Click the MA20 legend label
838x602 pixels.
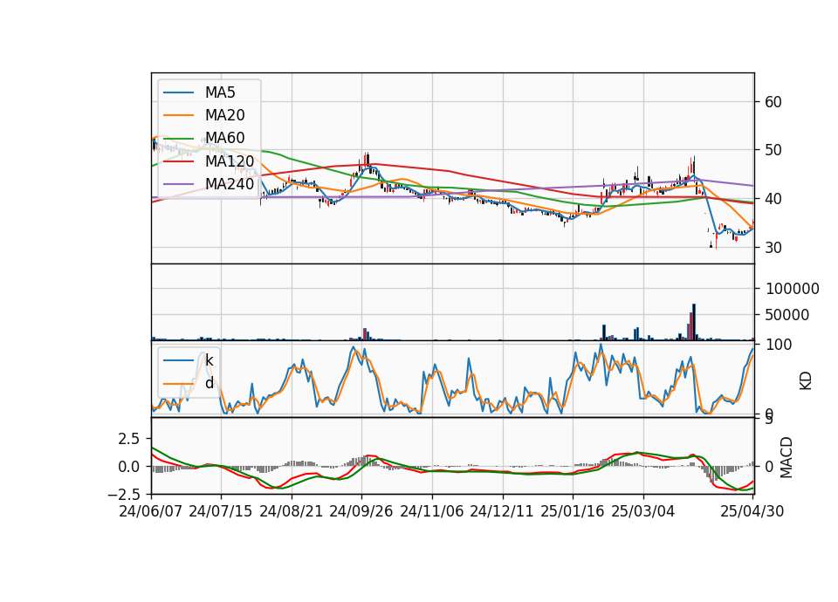pyautogui.click(x=225, y=115)
